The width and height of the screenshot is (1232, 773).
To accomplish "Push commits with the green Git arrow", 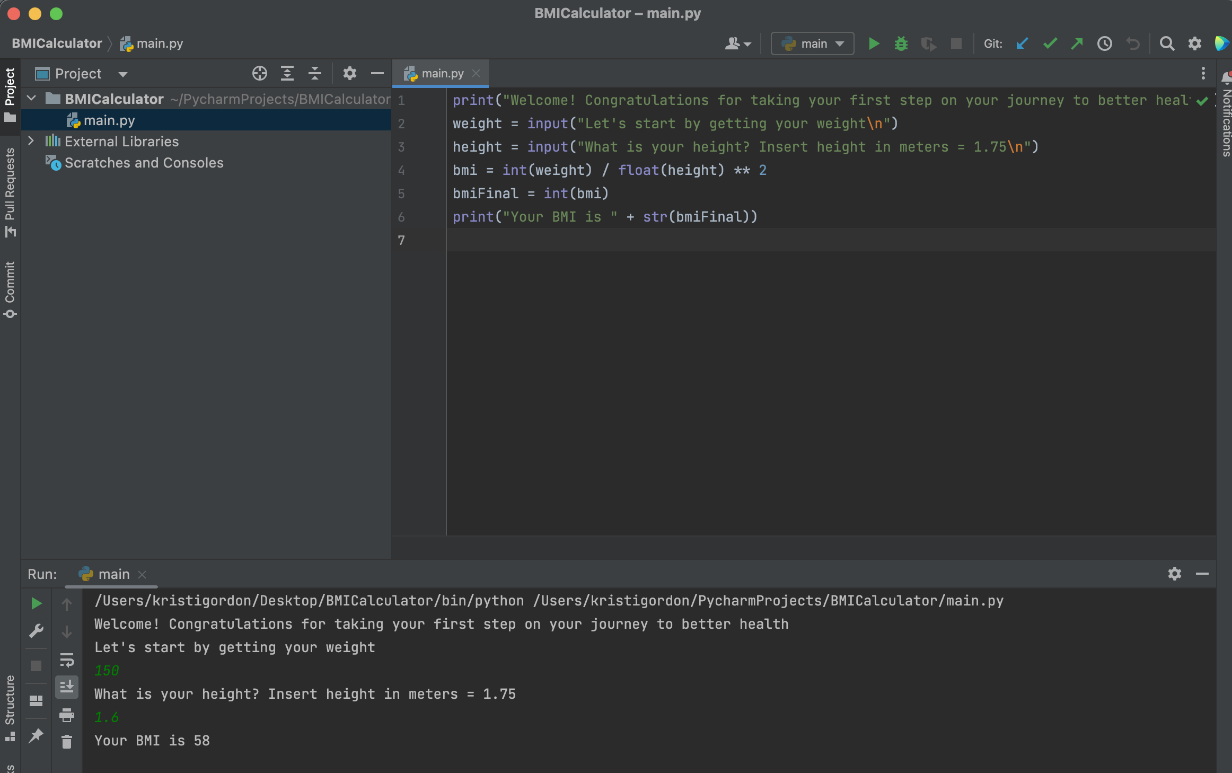I will [1077, 44].
